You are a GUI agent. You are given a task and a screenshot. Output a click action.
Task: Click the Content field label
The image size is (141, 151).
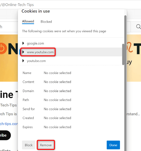28,82
